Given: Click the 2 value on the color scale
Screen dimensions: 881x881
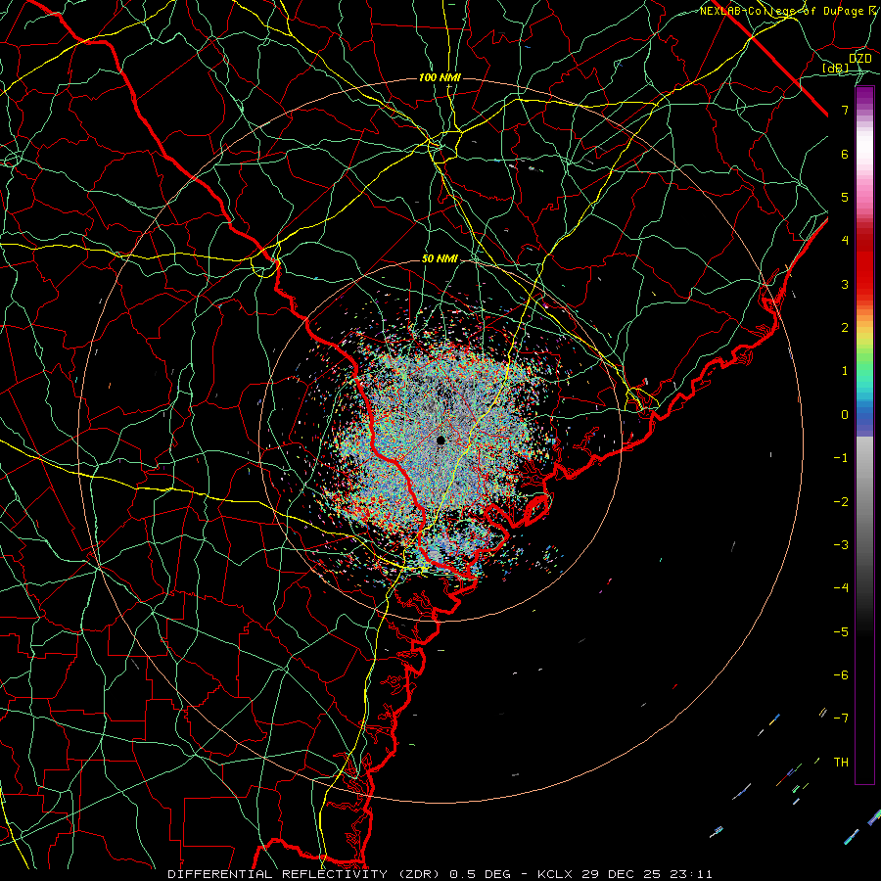Looking at the screenshot, I should coord(845,328).
